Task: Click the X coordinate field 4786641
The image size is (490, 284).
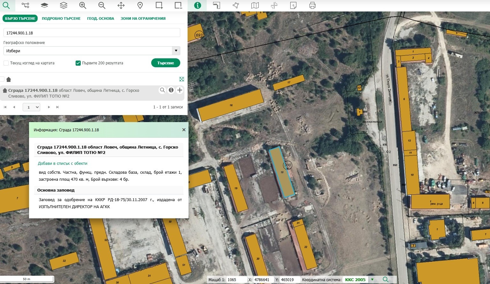Action: coord(264,280)
